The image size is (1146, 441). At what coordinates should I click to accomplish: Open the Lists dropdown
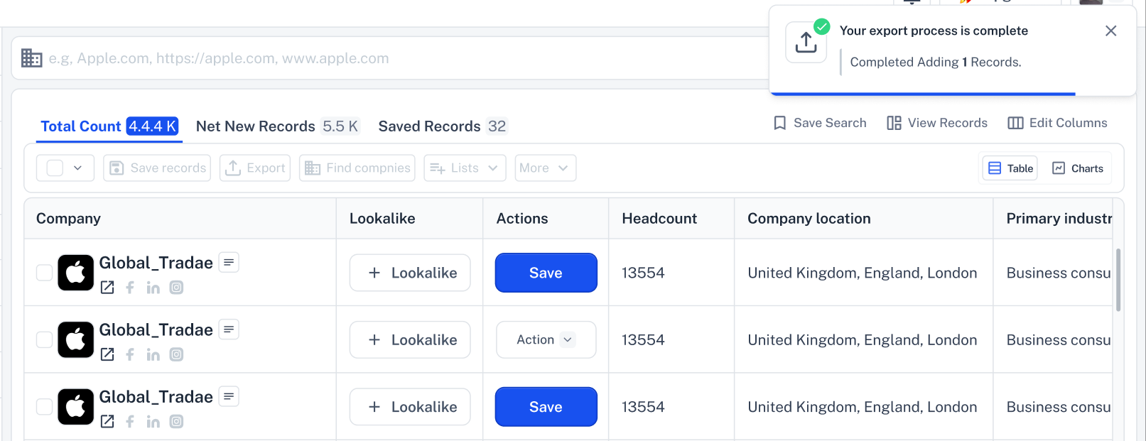pyautogui.click(x=465, y=168)
